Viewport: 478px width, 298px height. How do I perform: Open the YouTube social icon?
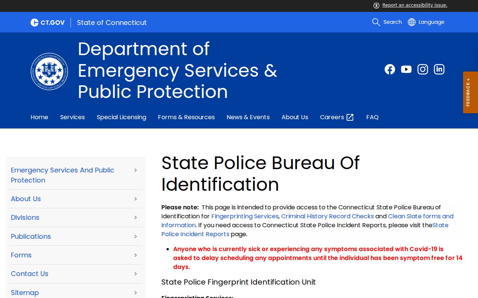(x=406, y=69)
